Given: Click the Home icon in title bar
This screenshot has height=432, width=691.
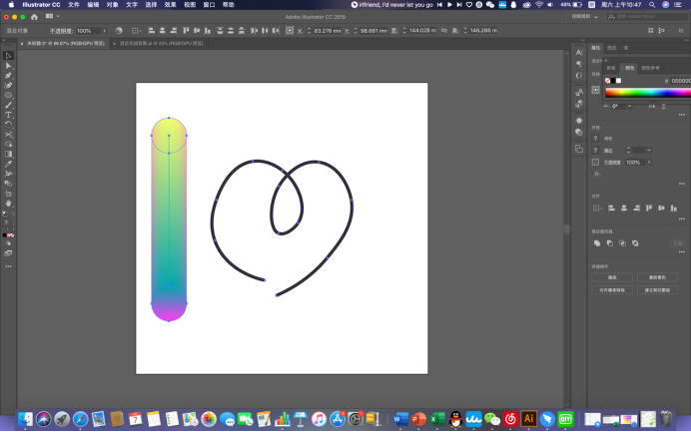Looking at the screenshot, I should [x=34, y=17].
